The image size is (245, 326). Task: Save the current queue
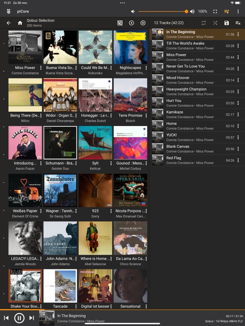(227, 23)
